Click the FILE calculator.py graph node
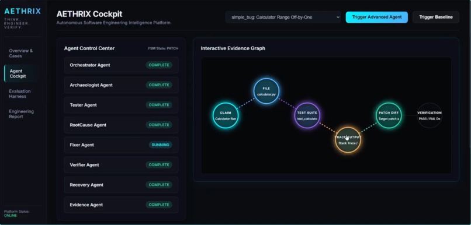The height and width of the screenshot is (225, 471). tap(266, 91)
